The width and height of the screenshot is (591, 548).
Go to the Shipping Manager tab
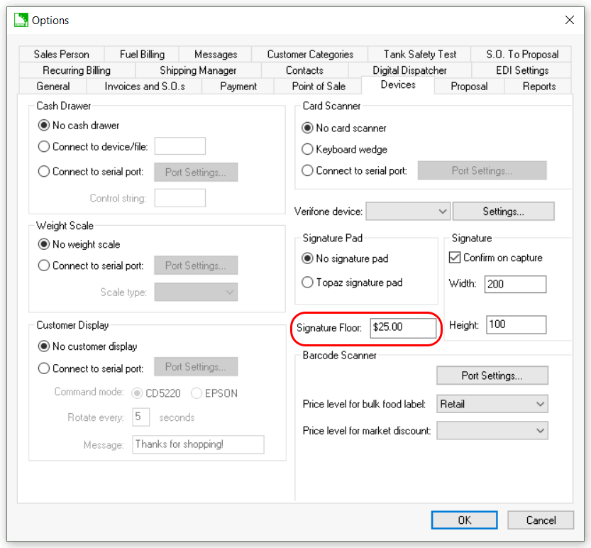(x=198, y=70)
